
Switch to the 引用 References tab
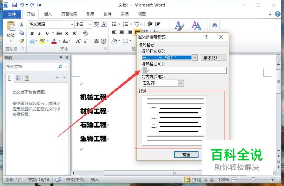[90, 14]
